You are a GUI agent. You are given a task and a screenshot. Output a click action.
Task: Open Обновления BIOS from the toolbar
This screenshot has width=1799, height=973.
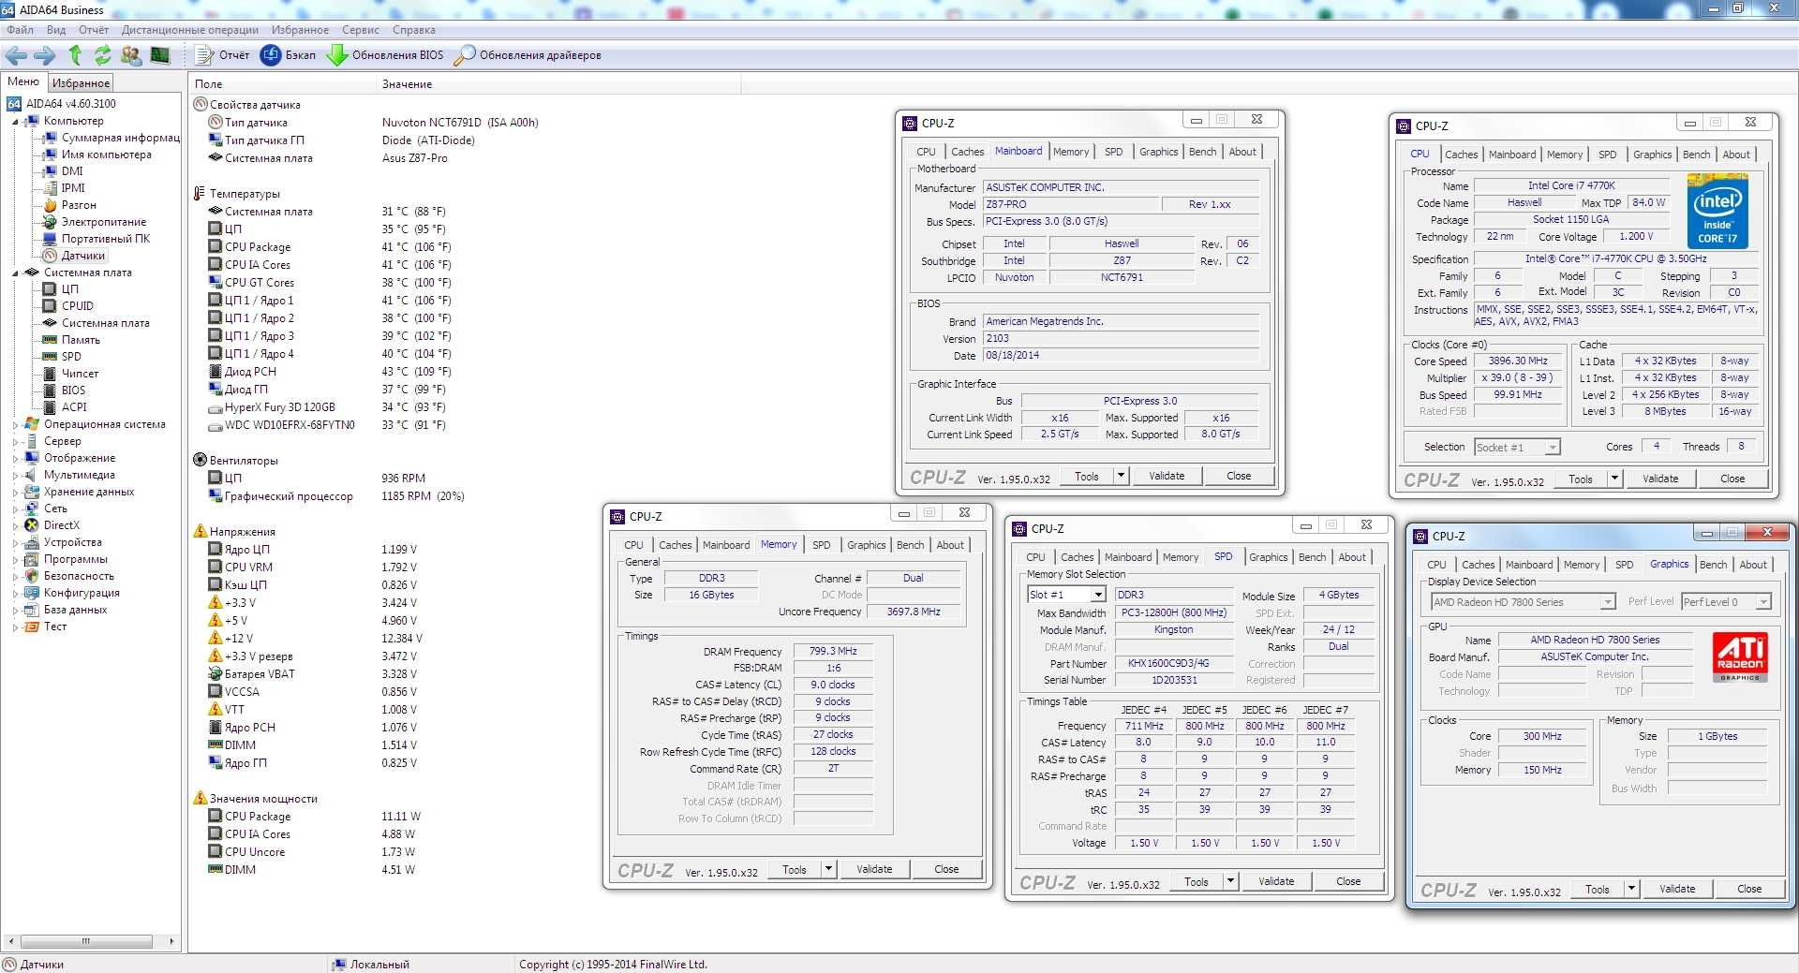pyautogui.click(x=385, y=55)
